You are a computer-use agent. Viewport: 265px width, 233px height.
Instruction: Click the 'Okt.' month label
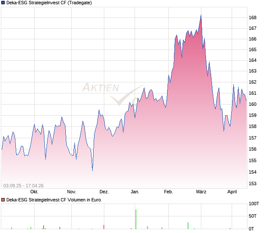coord(34,192)
